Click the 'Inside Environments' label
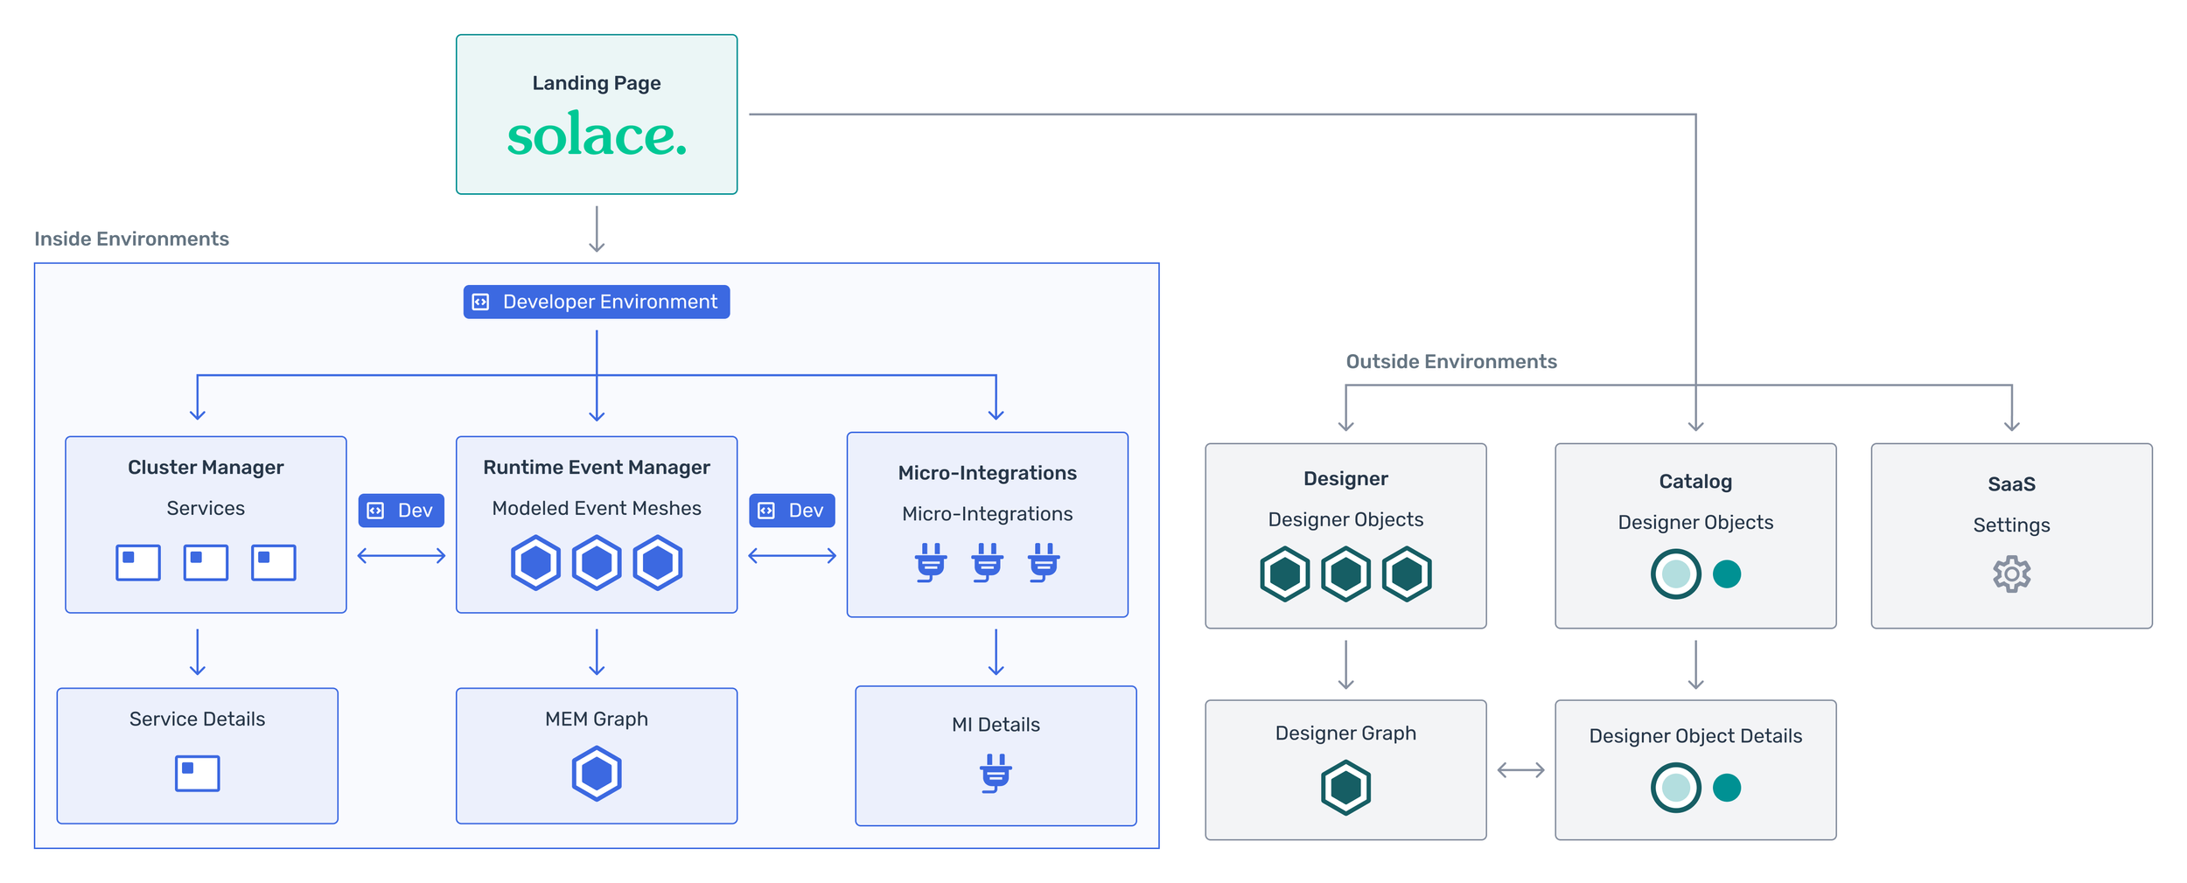The image size is (2187, 883). pos(131,239)
